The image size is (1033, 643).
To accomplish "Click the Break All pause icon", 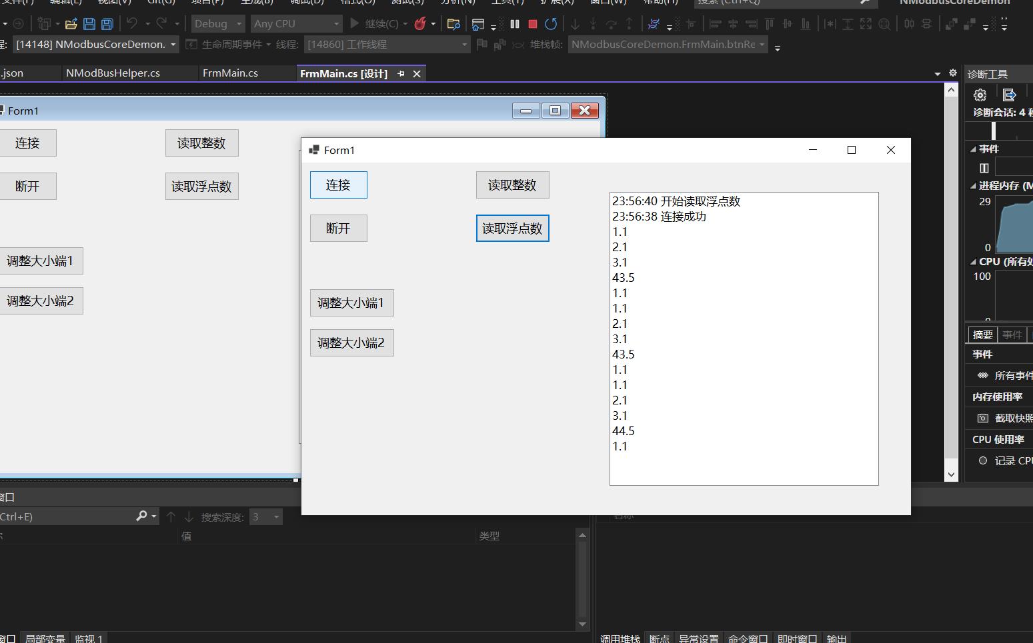I will tap(514, 23).
